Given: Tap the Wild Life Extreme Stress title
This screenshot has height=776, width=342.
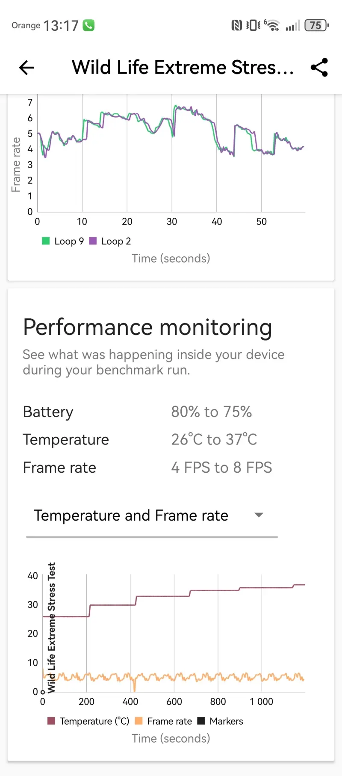Looking at the screenshot, I should pos(183,68).
